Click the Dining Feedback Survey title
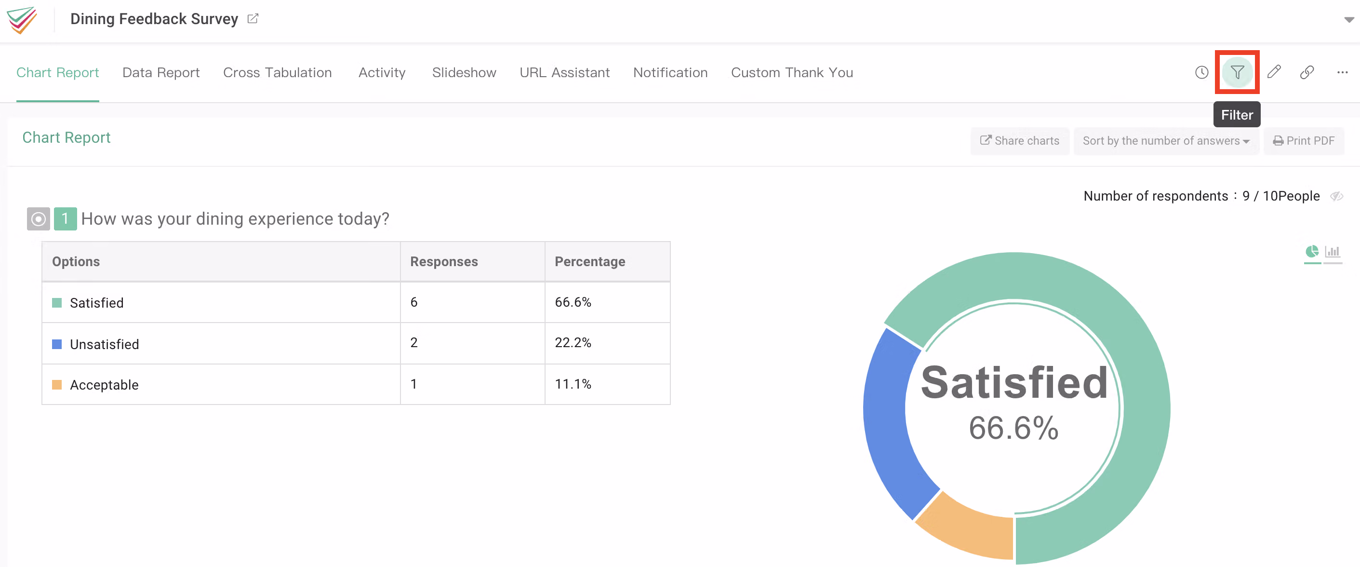 (154, 19)
